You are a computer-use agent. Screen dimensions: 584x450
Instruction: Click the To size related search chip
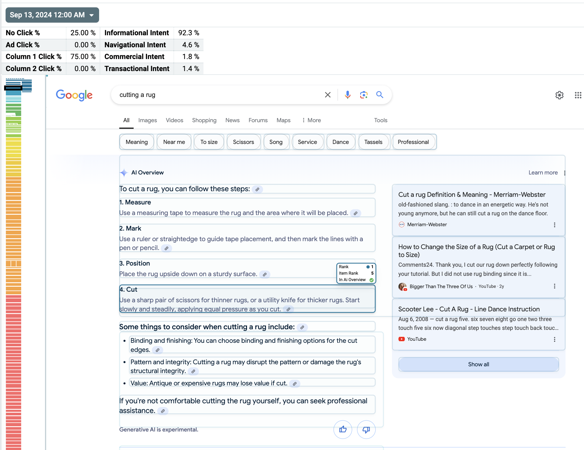coord(209,142)
